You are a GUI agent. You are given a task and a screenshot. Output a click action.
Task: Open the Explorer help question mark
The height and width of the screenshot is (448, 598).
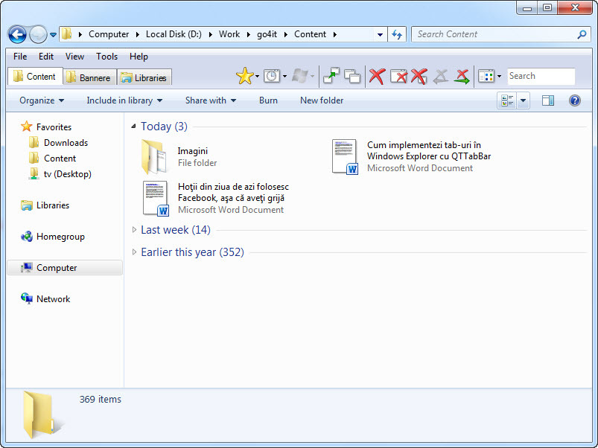[574, 100]
